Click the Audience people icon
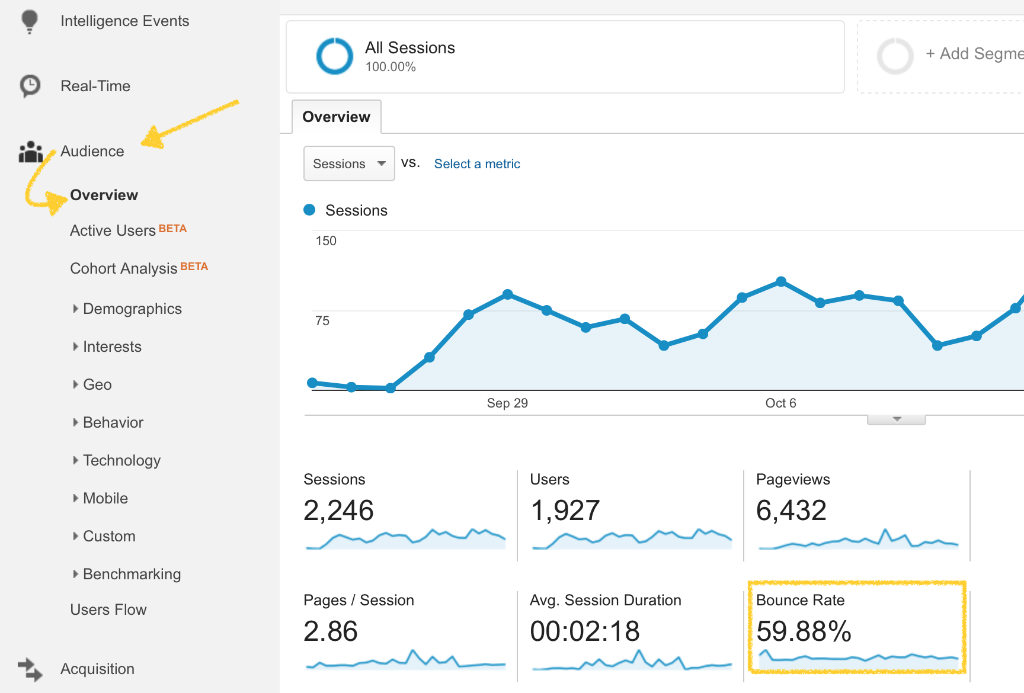The width and height of the screenshot is (1024, 693). click(31, 152)
